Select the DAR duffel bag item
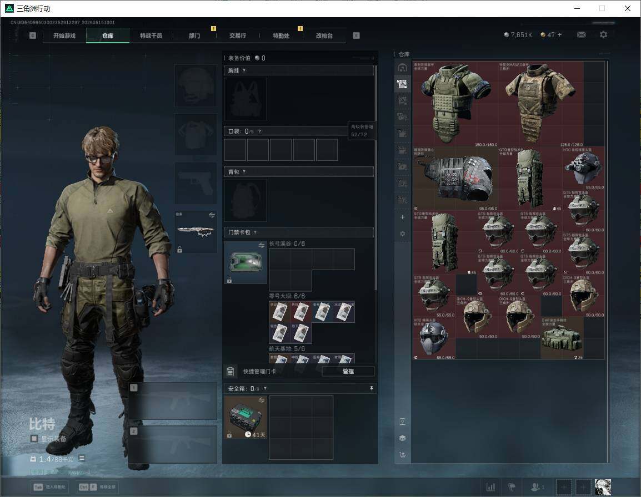641x497 pixels. click(562, 338)
